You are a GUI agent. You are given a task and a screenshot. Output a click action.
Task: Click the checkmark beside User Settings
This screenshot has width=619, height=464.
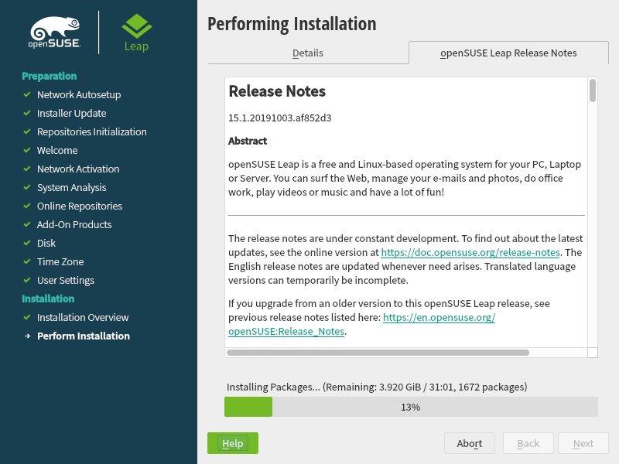point(27,280)
